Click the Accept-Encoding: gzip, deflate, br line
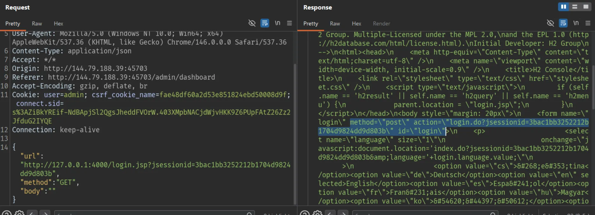This screenshot has width=595, height=215. pyautogui.click(x=80, y=86)
